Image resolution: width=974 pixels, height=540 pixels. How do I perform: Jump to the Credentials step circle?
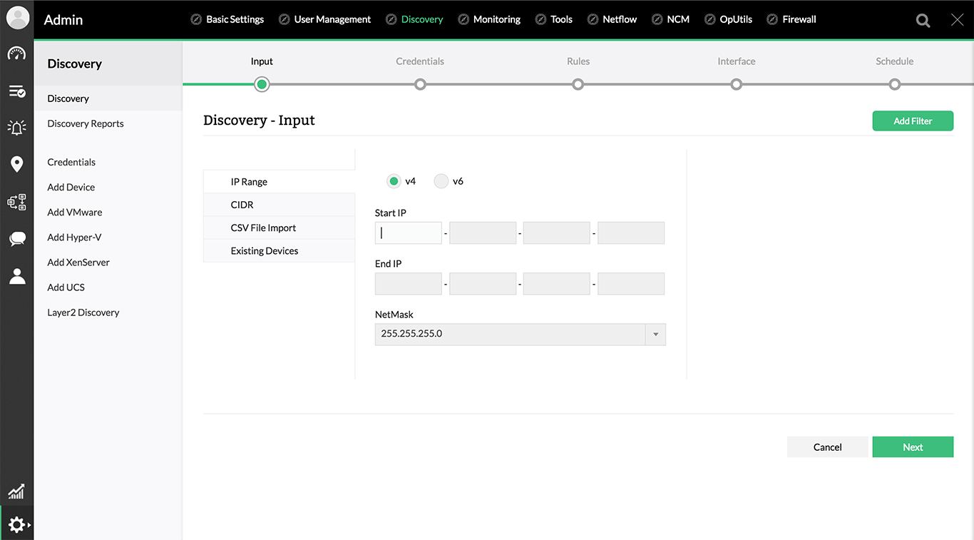pos(420,84)
